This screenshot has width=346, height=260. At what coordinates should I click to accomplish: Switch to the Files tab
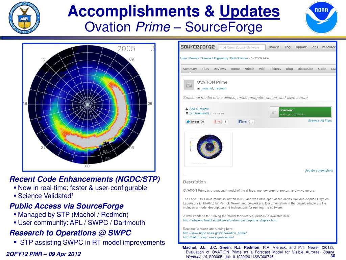pyautogui.click(x=205, y=69)
